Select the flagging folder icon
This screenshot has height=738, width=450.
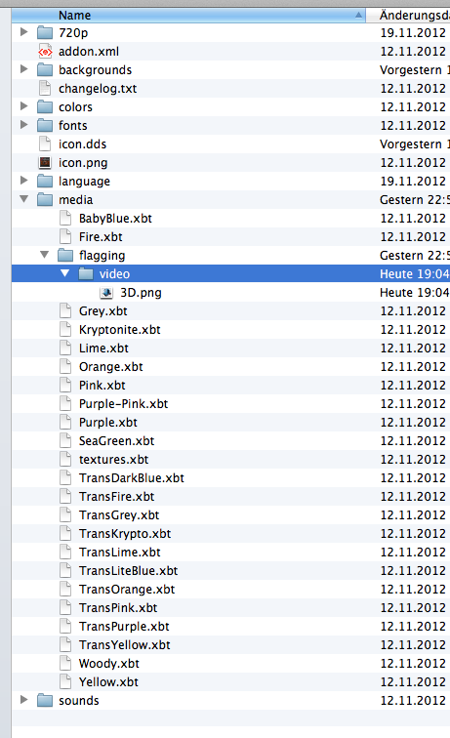pos(65,255)
